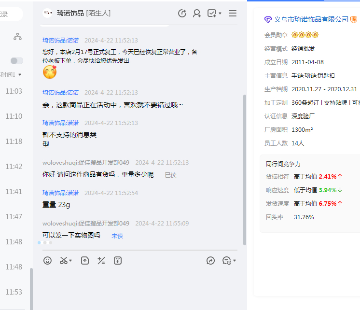Image resolution: width=360 pixels, height=310 pixels.
Task: Click the upload file icon
Action: tap(85, 261)
